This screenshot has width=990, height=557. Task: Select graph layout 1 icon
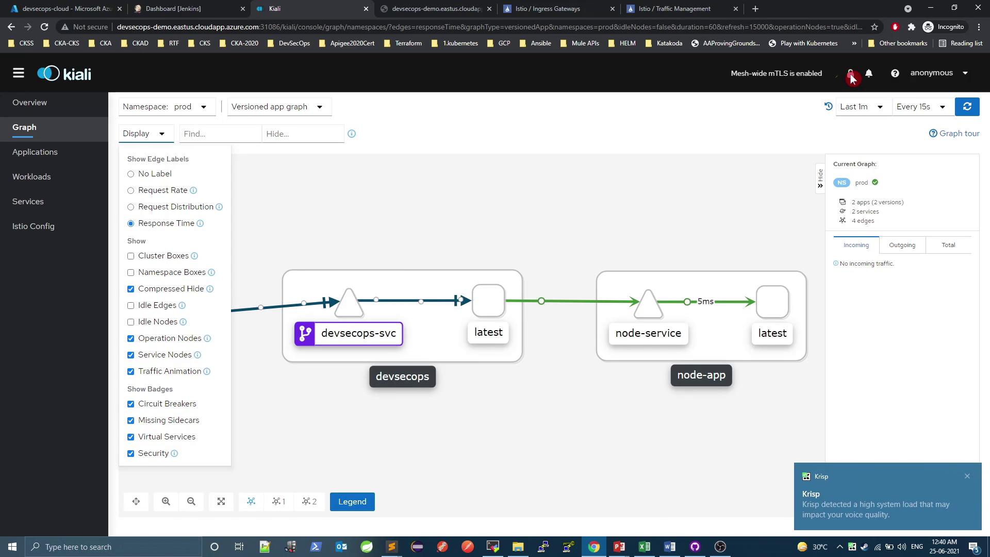coord(278,501)
